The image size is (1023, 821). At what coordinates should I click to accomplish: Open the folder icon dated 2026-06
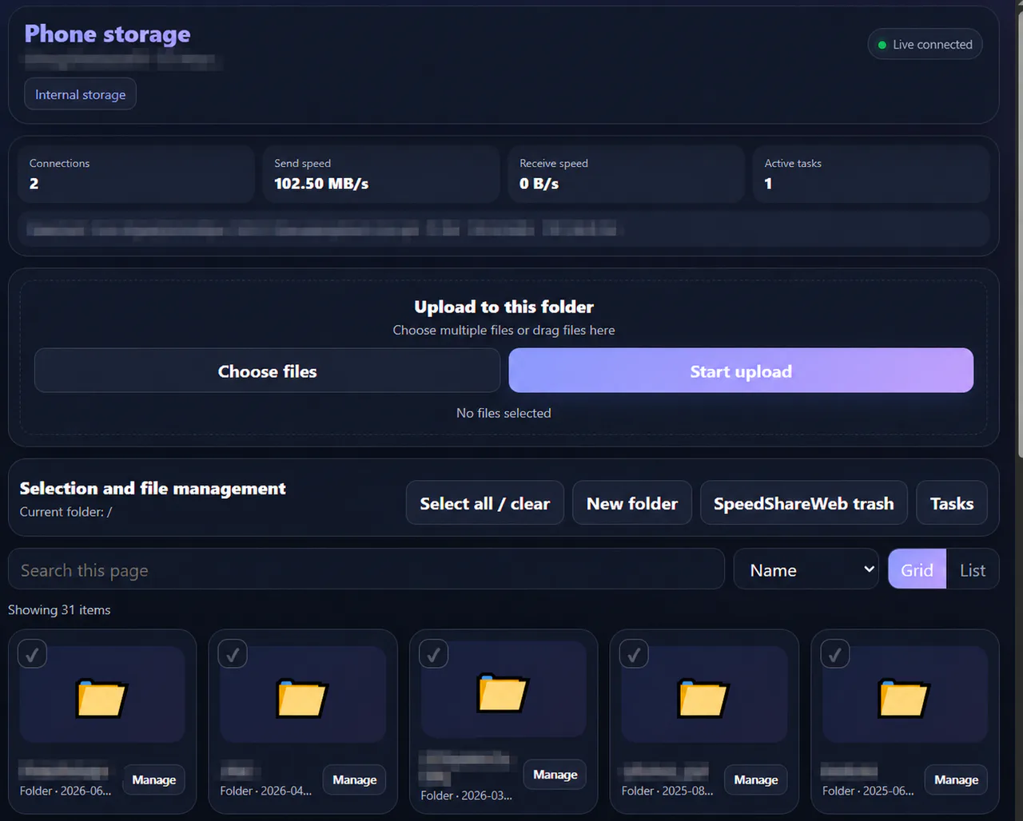102,698
